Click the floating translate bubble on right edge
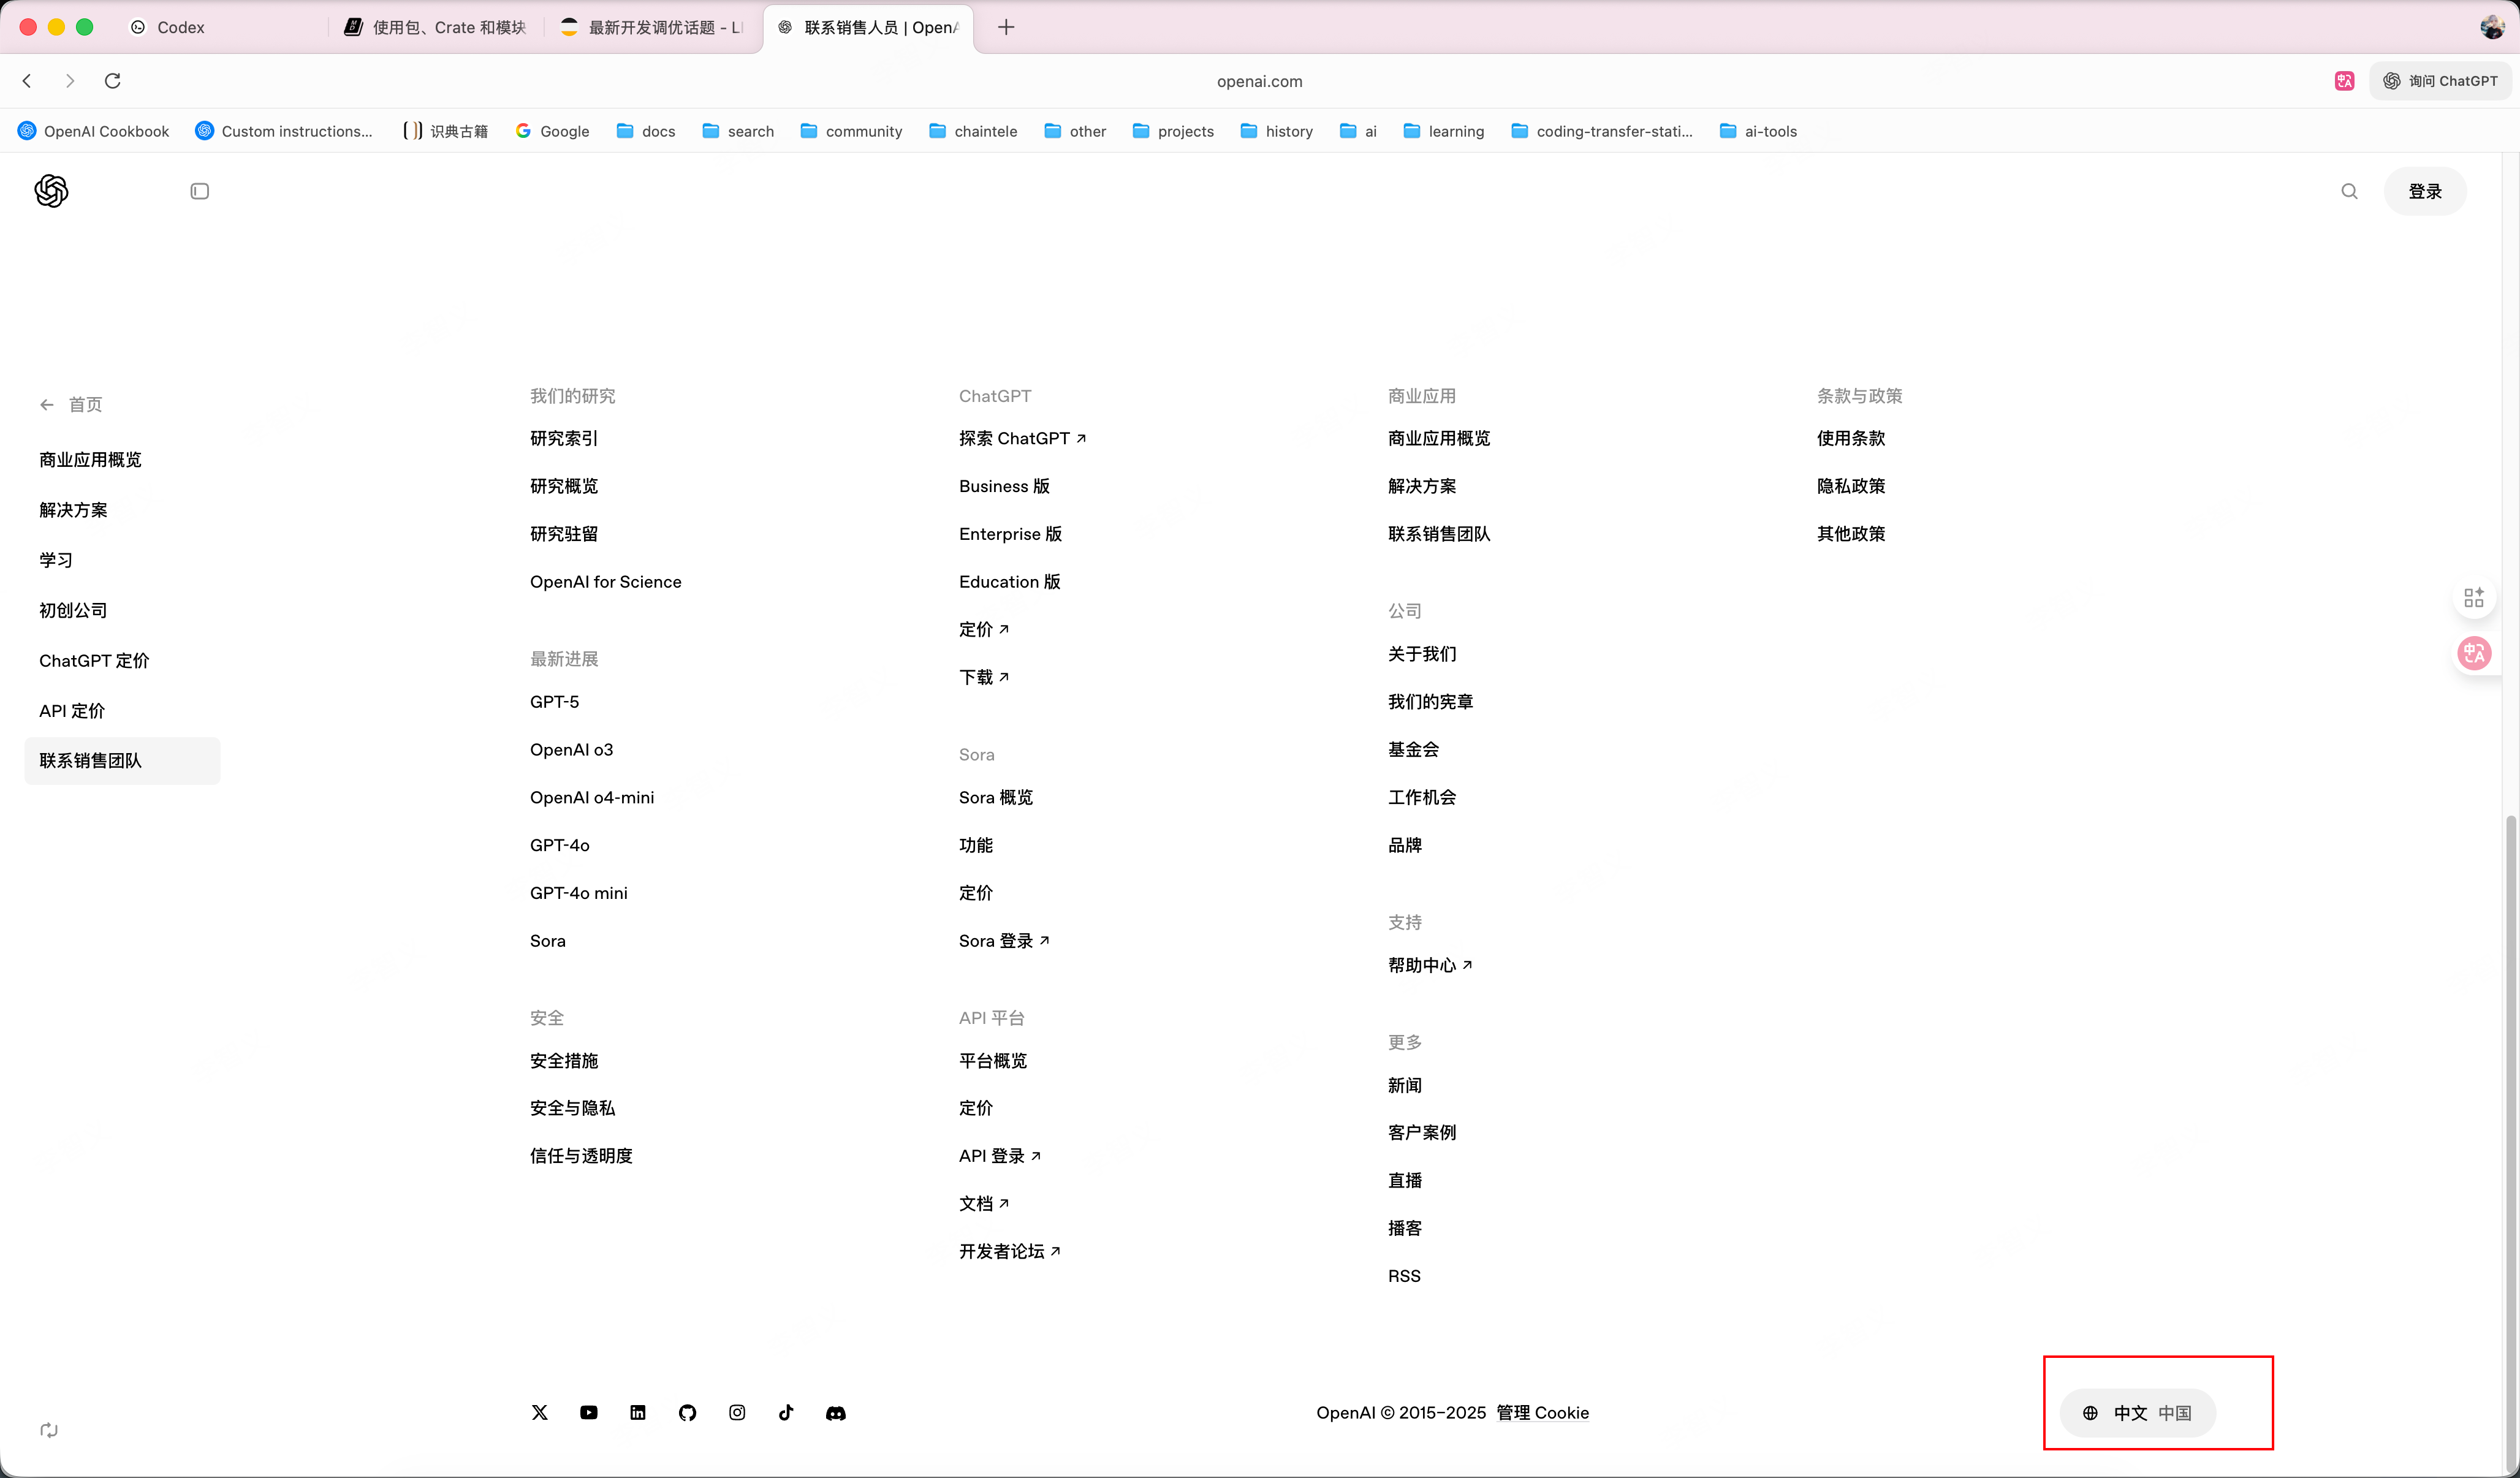Screen dimensions: 2520x1478 coord(2474,654)
